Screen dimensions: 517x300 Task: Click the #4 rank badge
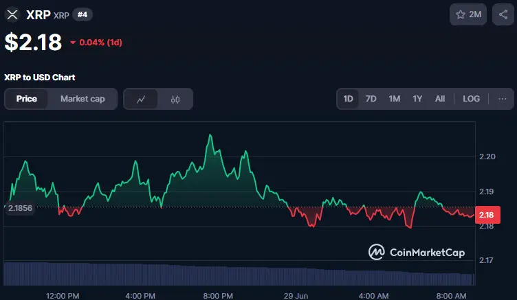pyautogui.click(x=82, y=14)
